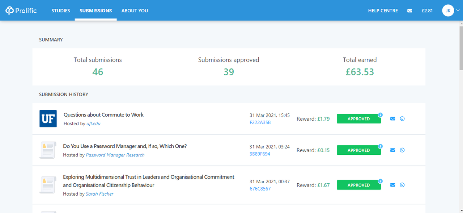This screenshot has height=213, width=463.
Task: Click submission ID F222A35B
Action: [260, 122]
